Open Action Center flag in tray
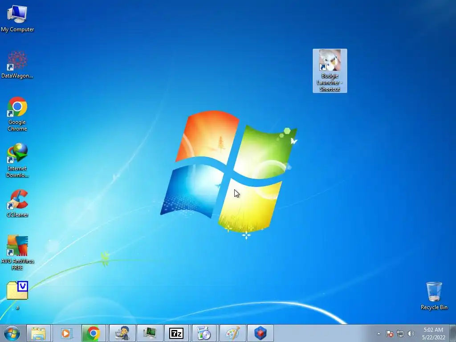Viewport: 456px width, 342px height. [389, 334]
